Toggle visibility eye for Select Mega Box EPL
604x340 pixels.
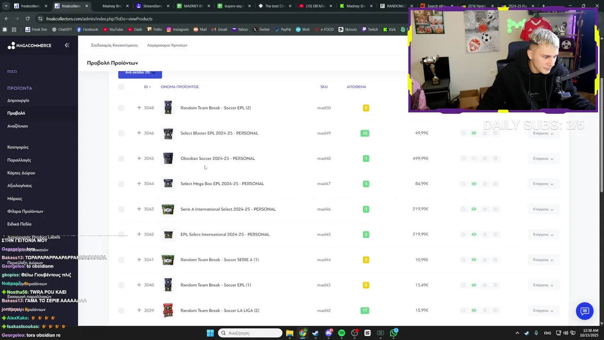(474, 184)
